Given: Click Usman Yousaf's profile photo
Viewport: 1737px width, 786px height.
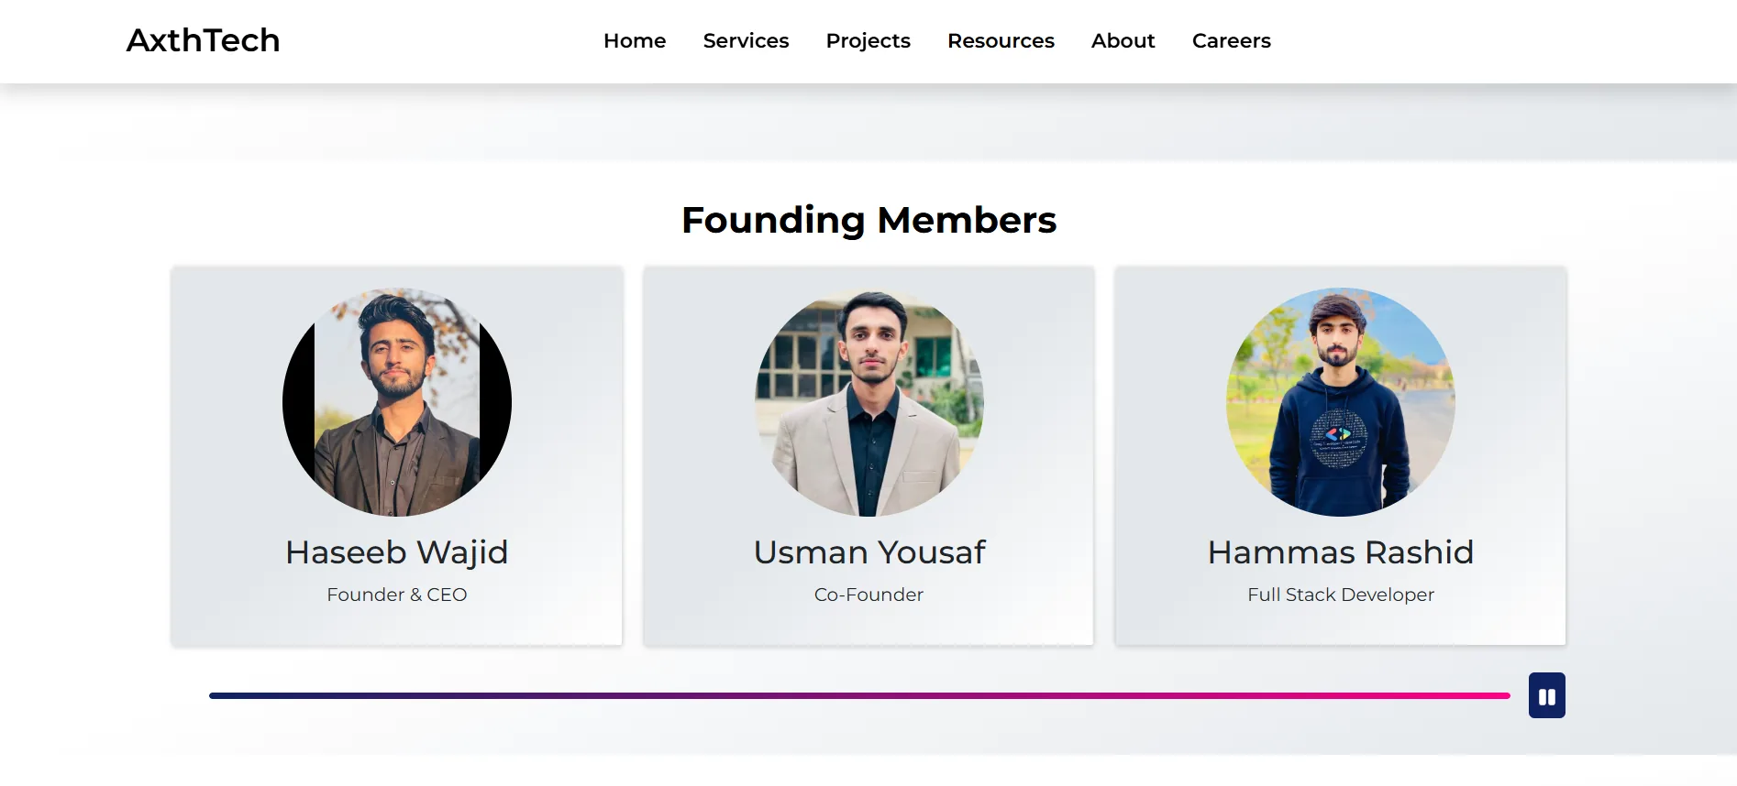Looking at the screenshot, I should [x=868, y=402].
